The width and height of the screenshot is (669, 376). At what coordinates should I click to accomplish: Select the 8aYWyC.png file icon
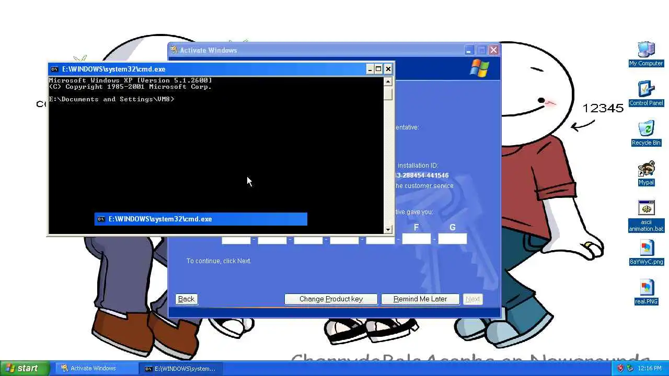tap(646, 253)
